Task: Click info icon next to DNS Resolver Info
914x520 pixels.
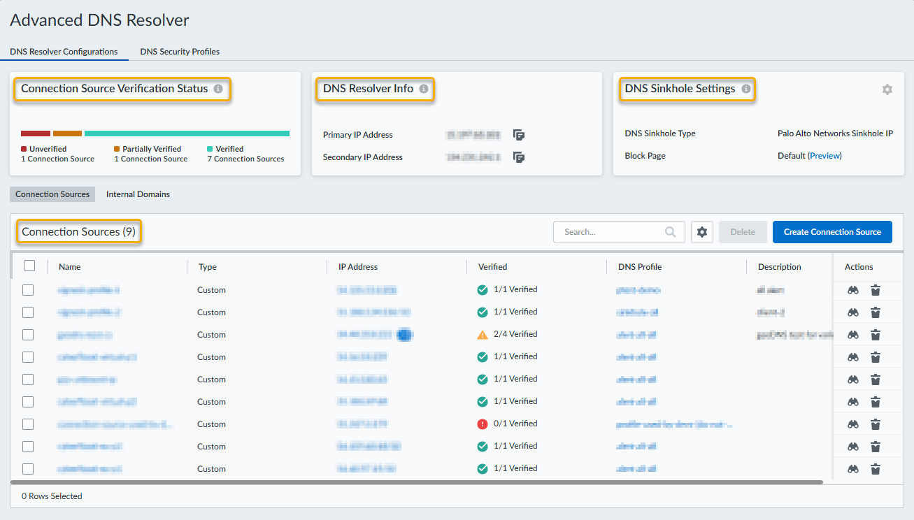Action: 424,89
